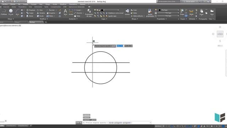Open the PorCapa linetype dropdown
The image size is (227, 128).
pos(178,13)
